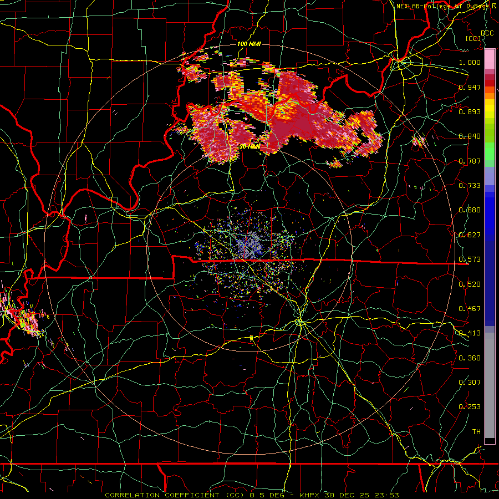Click the CORRELATION COEFFICIENT (CC) caption text
Viewport: 499px width, 499px height.
[x=175, y=495]
